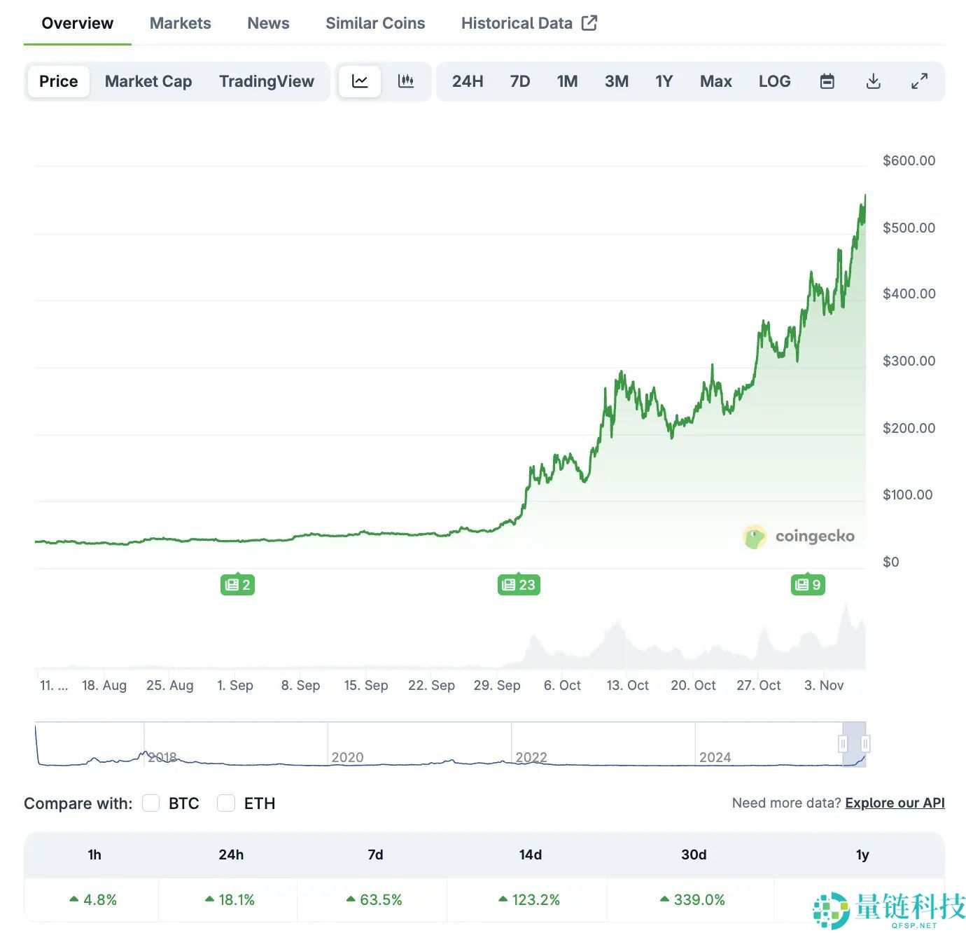Open news marker with 2 articles
966x933 pixels.
click(x=237, y=585)
